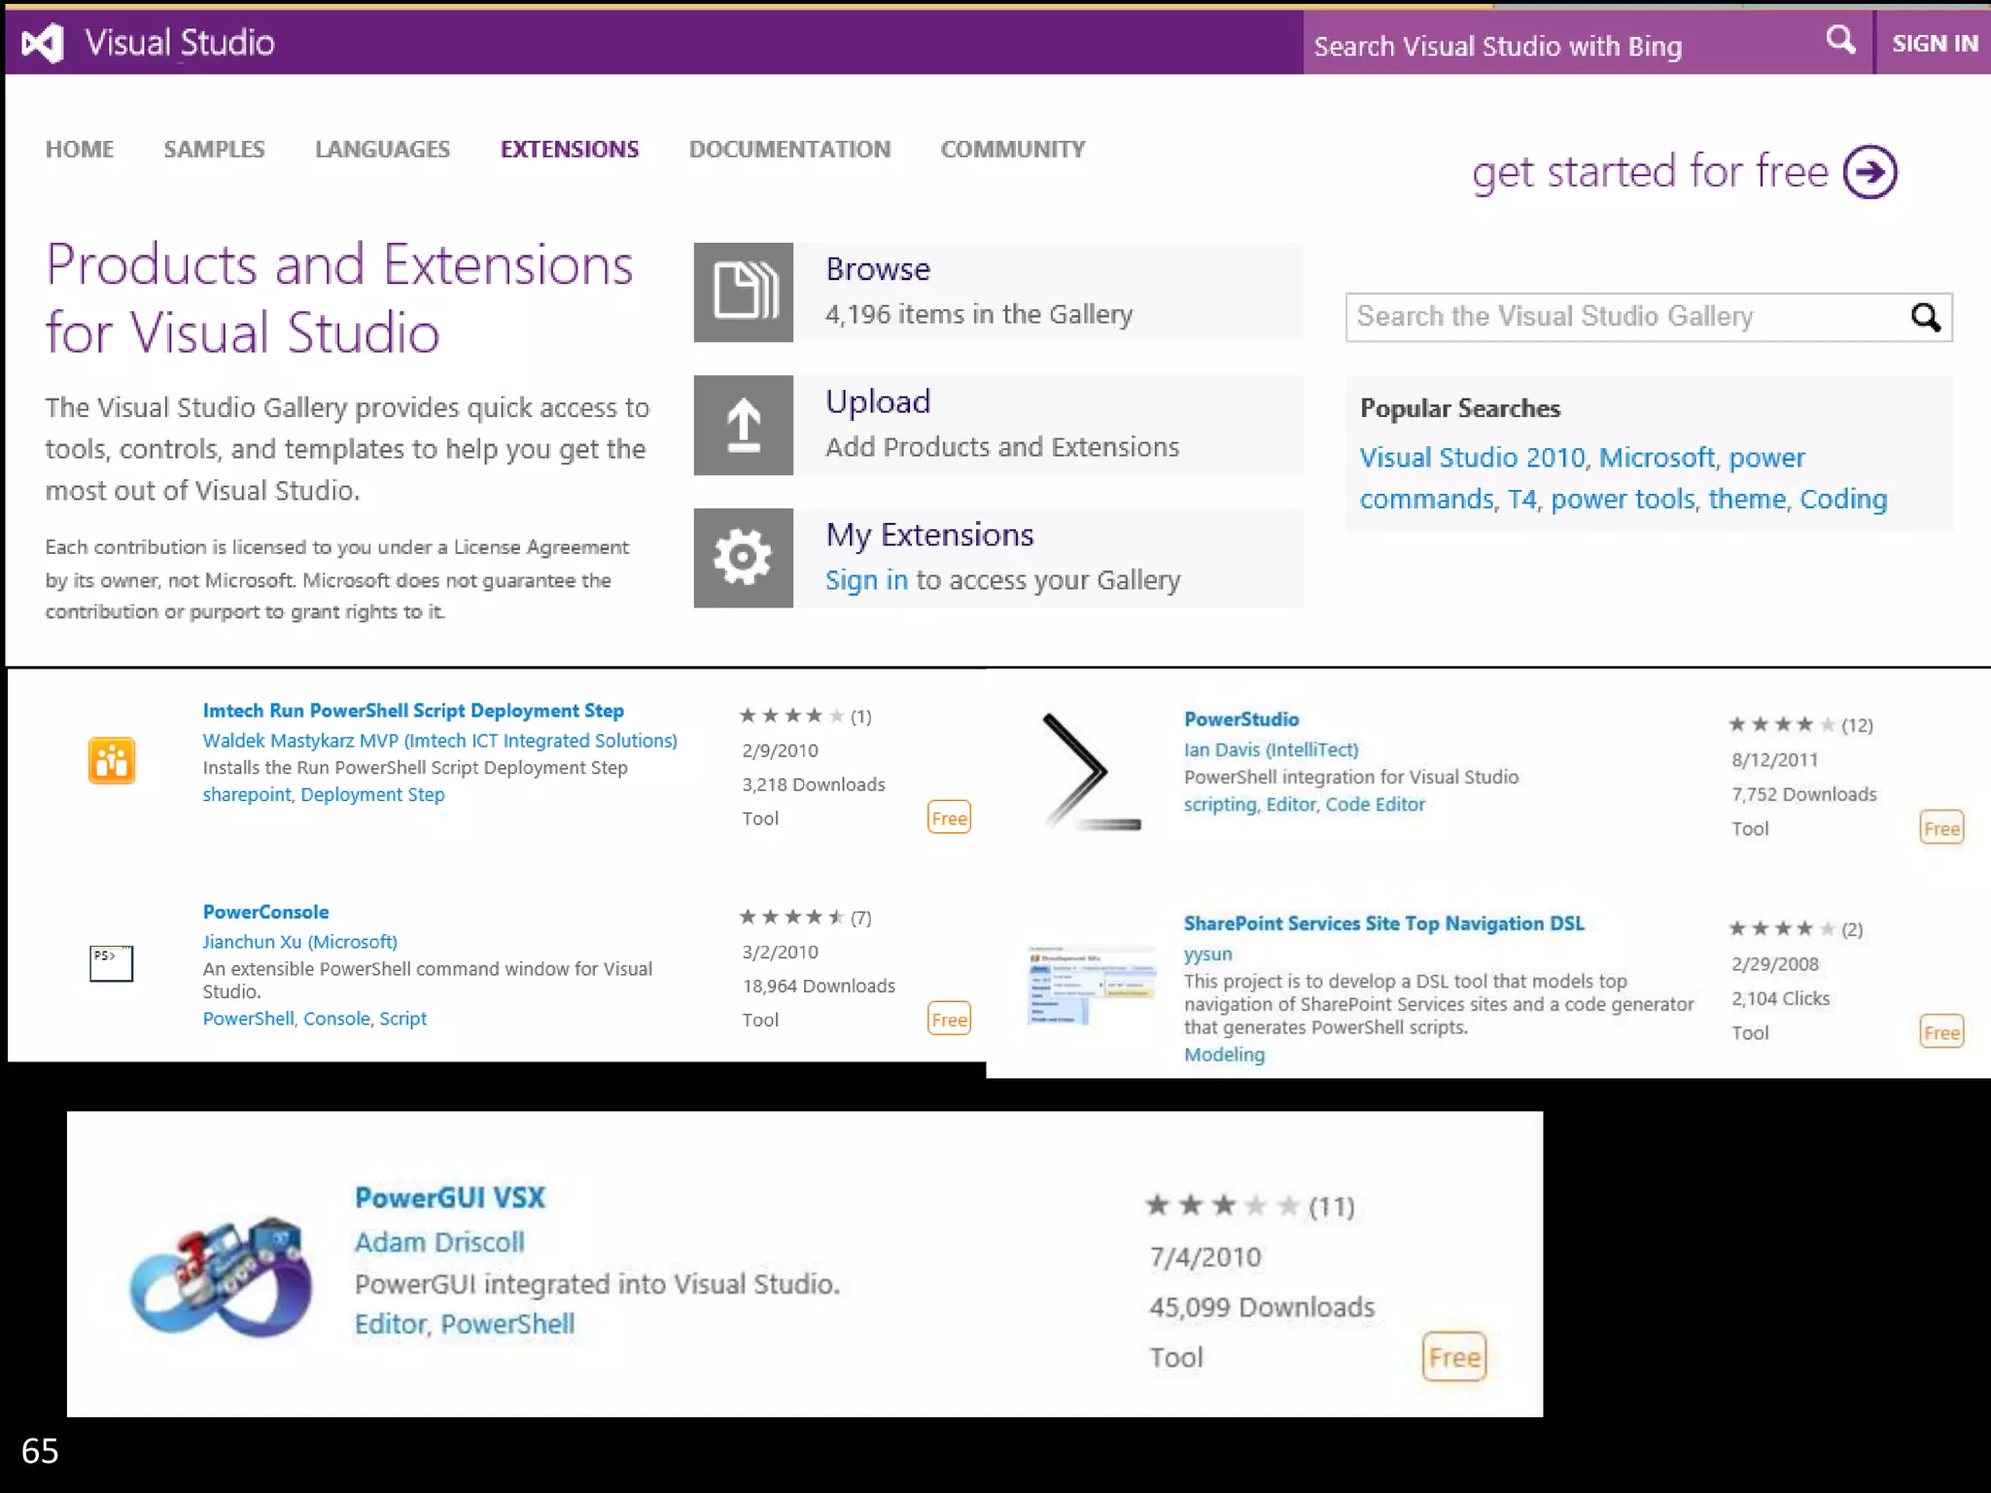
Task: Open the LANGUAGES tab
Action: (382, 149)
